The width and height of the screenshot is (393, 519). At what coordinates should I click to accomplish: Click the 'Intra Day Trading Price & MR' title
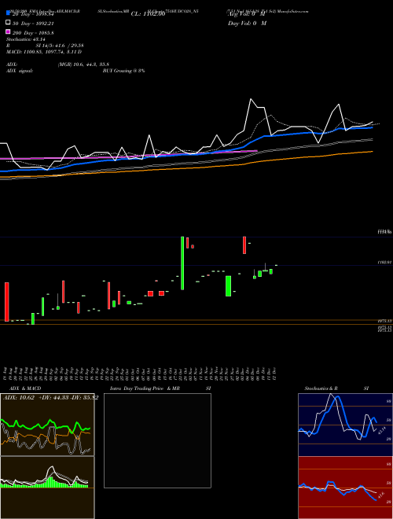[145, 388]
